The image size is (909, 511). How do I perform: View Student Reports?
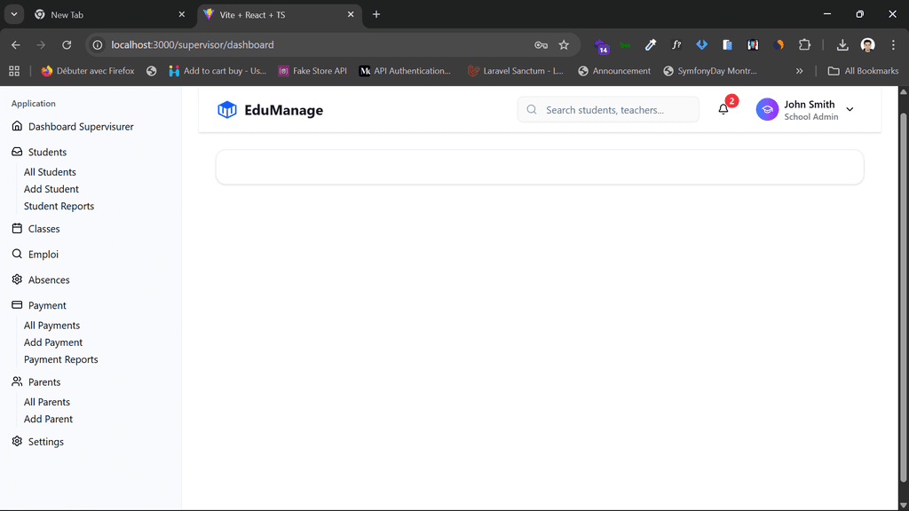tap(59, 206)
